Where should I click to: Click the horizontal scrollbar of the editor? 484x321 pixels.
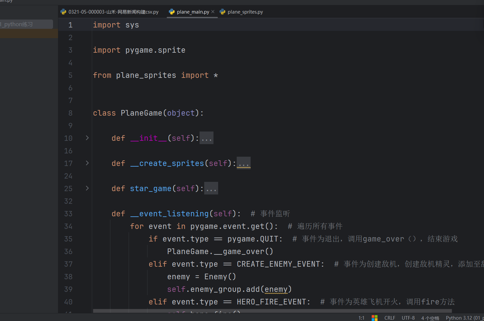[x=272, y=311]
